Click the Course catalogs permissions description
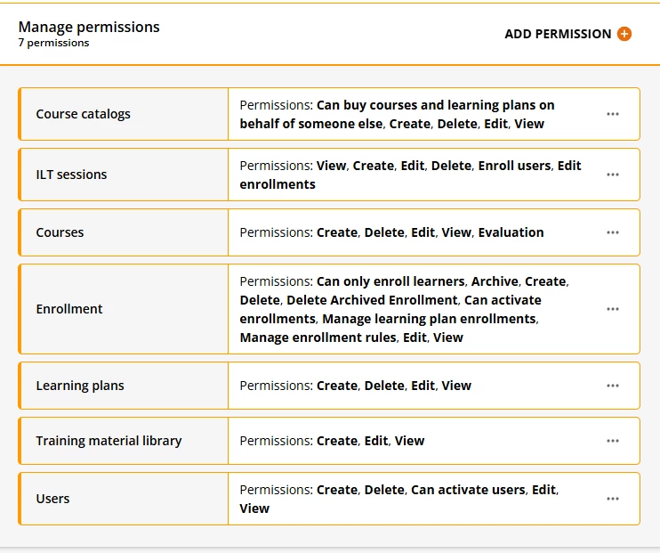 [x=397, y=114]
